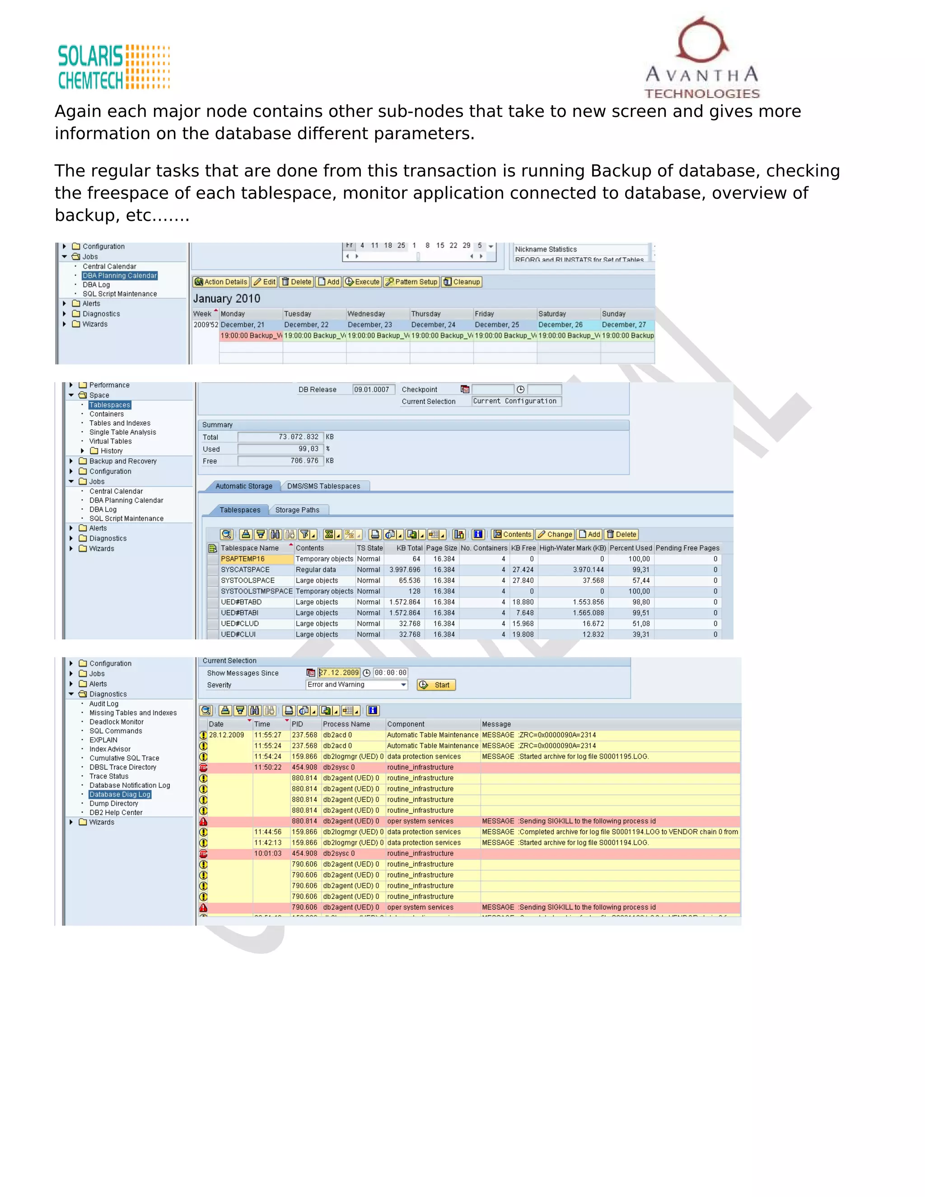Click the blue Information icon in tablespaces toolbar
925x1197 pixels.
pyautogui.click(x=478, y=534)
